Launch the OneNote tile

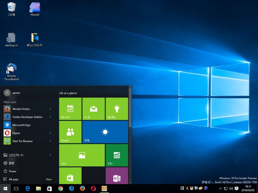[x=117, y=176]
